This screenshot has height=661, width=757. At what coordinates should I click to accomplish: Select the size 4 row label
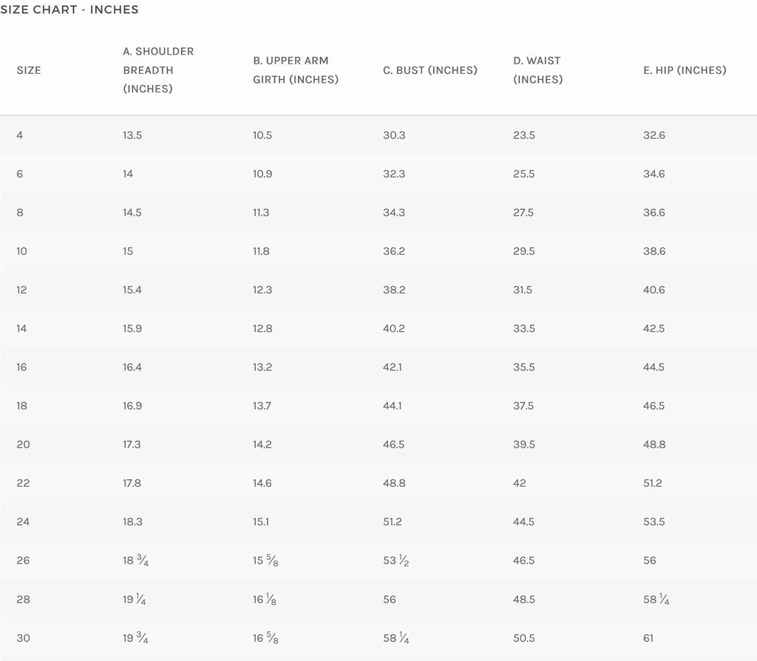coord(20,135)
